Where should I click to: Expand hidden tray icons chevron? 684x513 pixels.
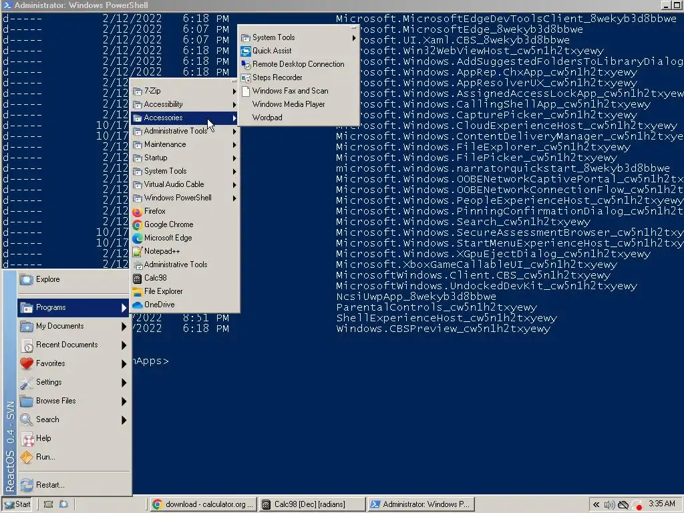pyautogui.click(x=596, y=505)
